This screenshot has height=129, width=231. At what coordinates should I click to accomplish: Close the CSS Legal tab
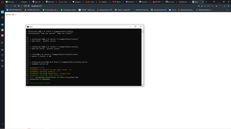pyautogui.click(x=16, y=2)
